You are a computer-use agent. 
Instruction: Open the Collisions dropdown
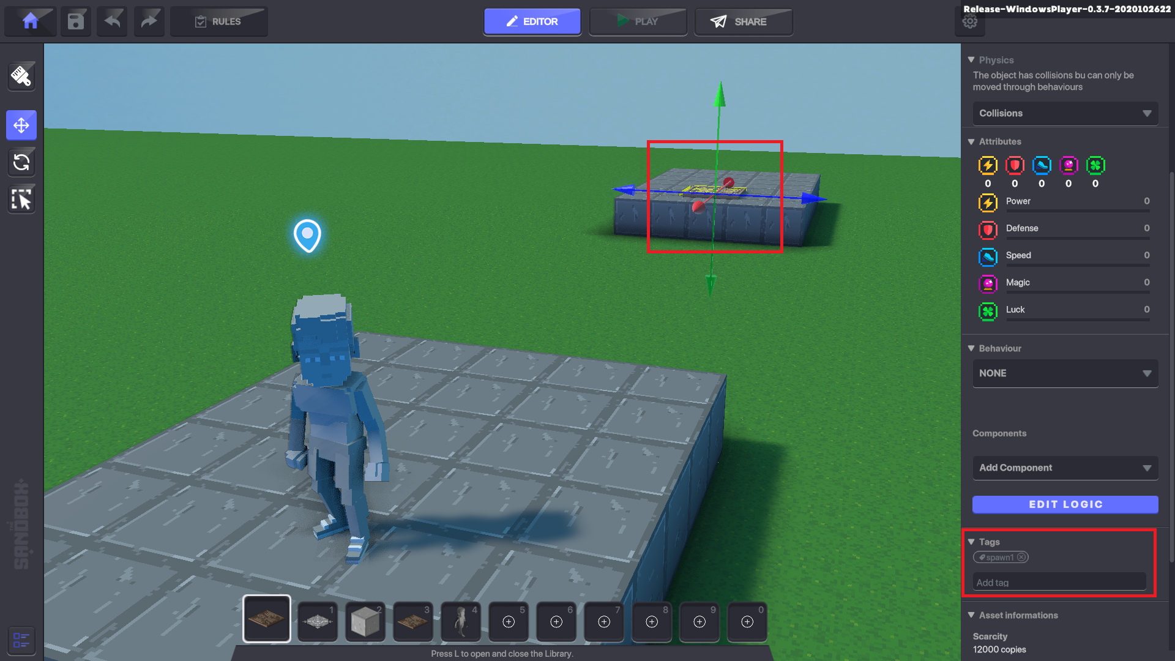pyautogui.click(x=1065, y=113)
